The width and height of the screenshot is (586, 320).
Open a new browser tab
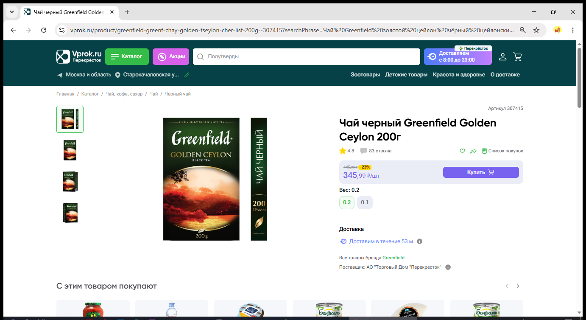[127, 12]
